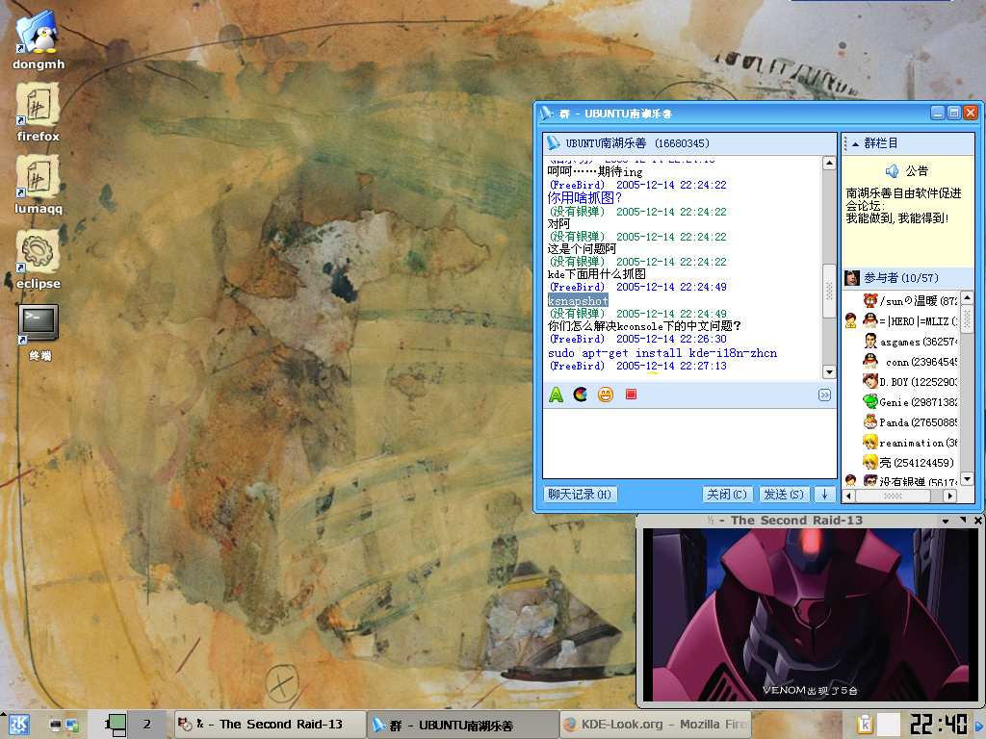Click the admin badge beside =|HERO|=MLIZ
The height and width of the screenshot is (739, 986).
pyautogui.click(x=851, y=321)
